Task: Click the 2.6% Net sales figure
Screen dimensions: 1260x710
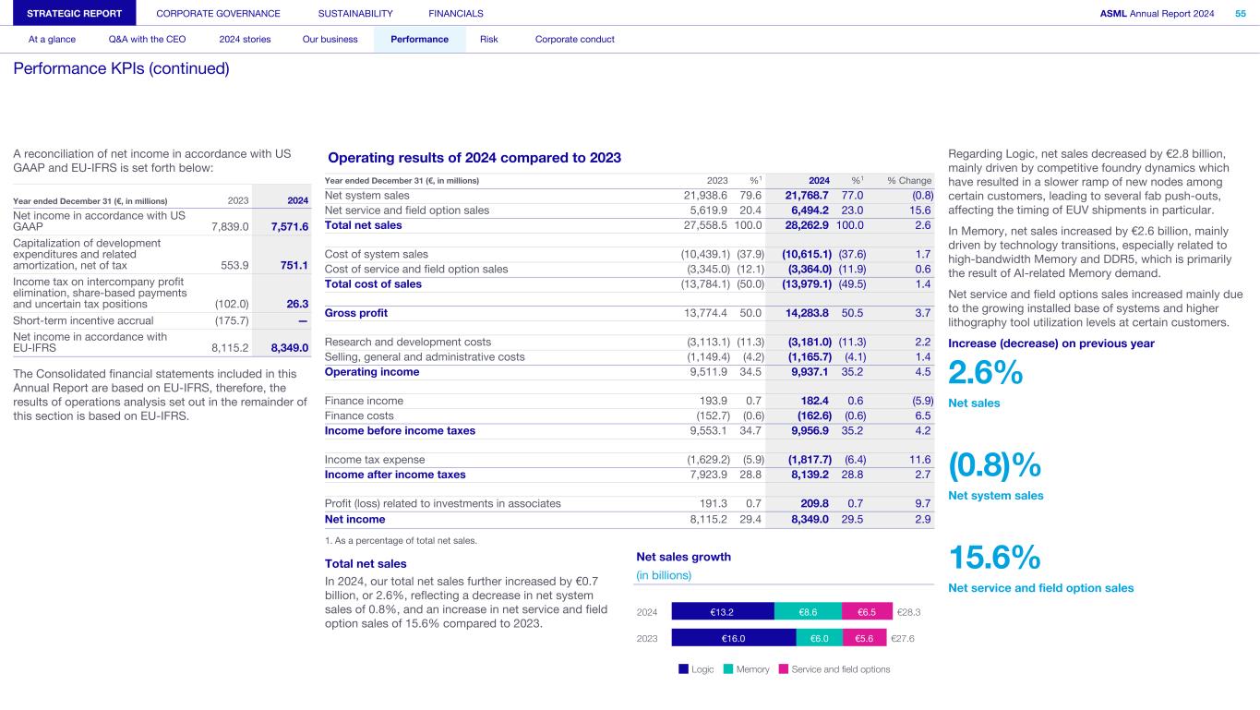Action: [985, 373]
